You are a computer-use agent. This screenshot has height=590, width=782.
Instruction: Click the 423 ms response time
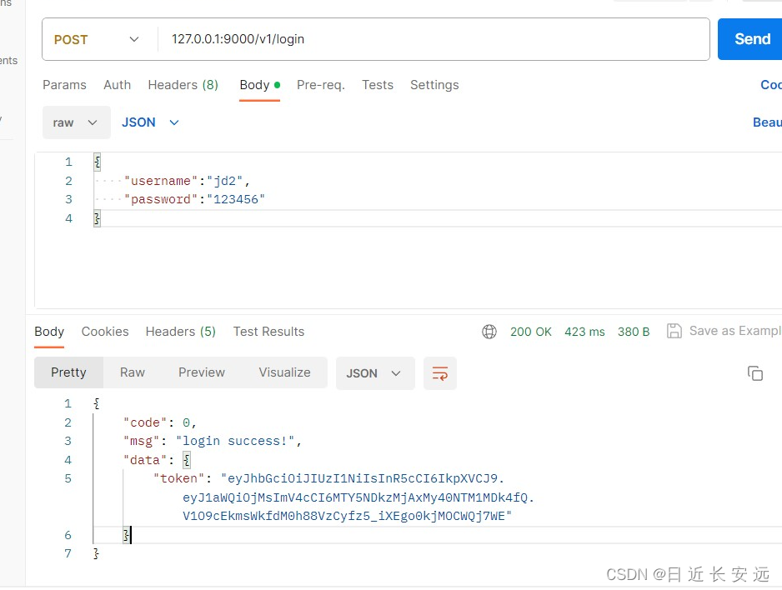pyautogui.click(x=584, y=332)
